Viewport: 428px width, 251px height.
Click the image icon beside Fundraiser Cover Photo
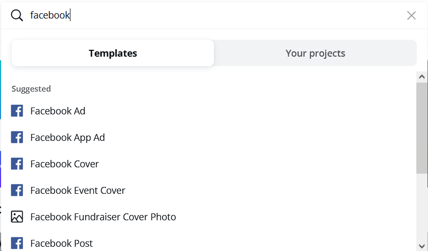(17, 217)
